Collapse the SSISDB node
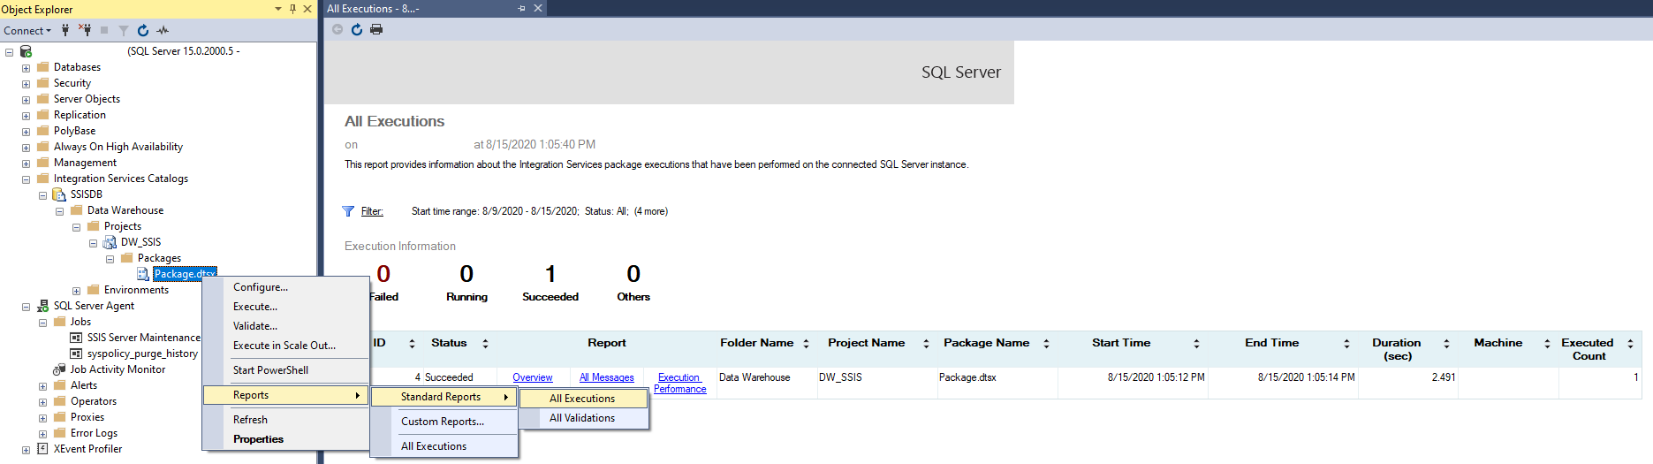Screen dimensions: 1653x464 [42, 195]
